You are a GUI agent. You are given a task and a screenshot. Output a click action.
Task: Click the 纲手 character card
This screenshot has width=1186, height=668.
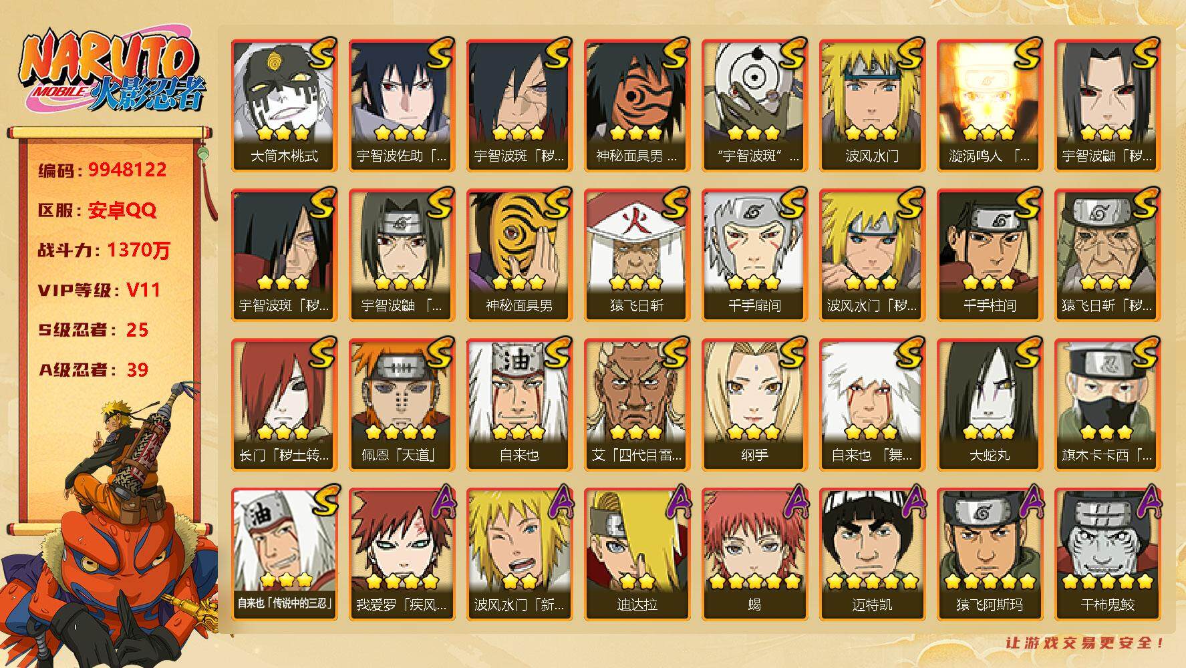pos(754,405)
